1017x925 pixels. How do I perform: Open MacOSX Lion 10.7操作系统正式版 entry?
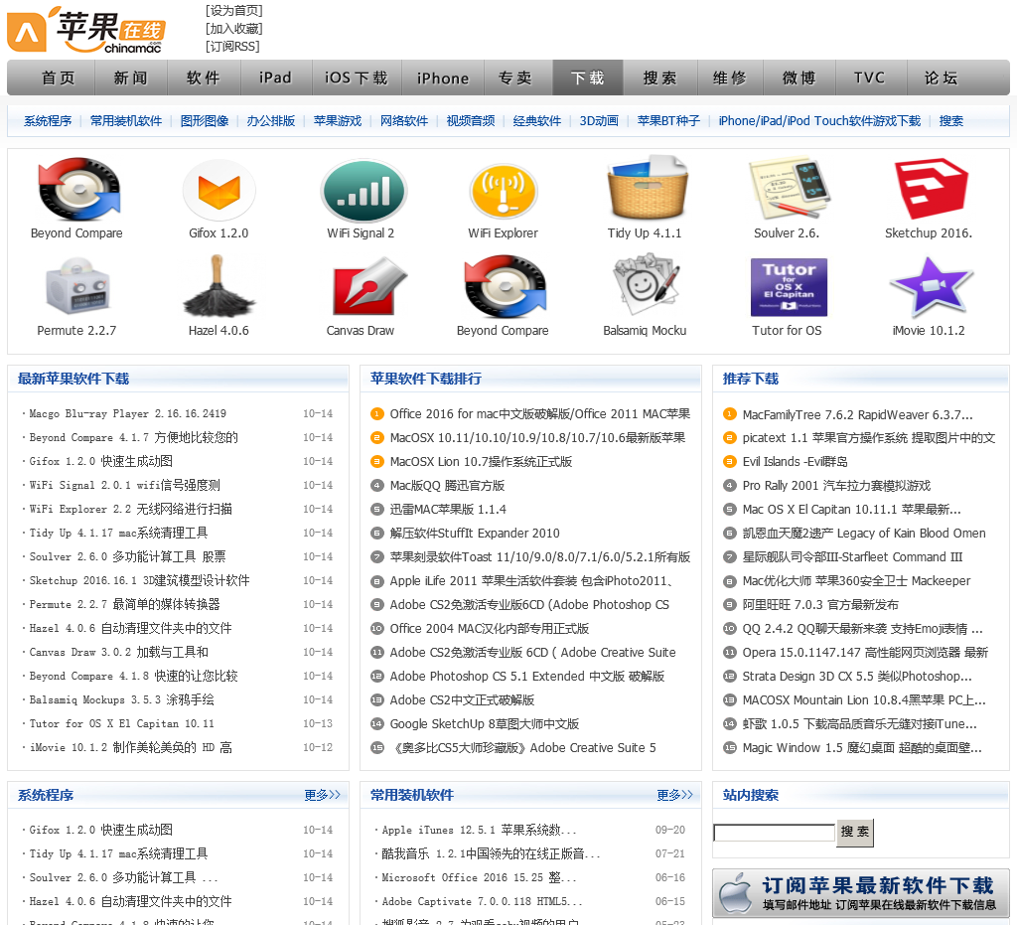(481, 461)
